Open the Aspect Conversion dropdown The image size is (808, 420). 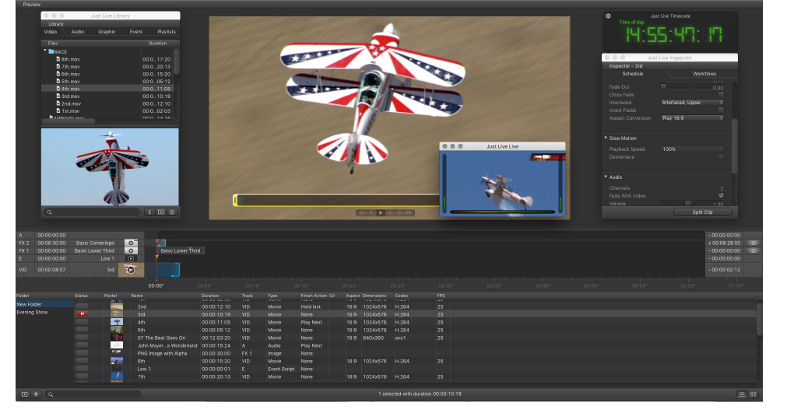pos(692,118)
